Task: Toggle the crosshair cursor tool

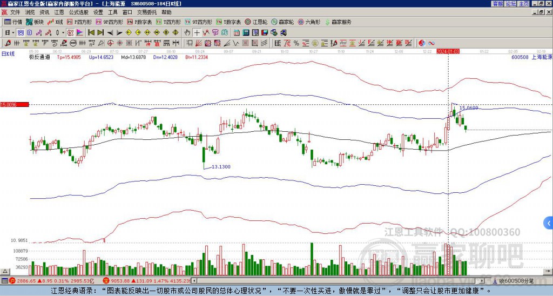Action: [197, 33]
